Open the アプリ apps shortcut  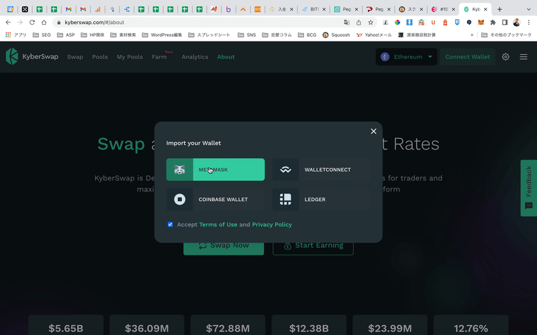(15, 35)
